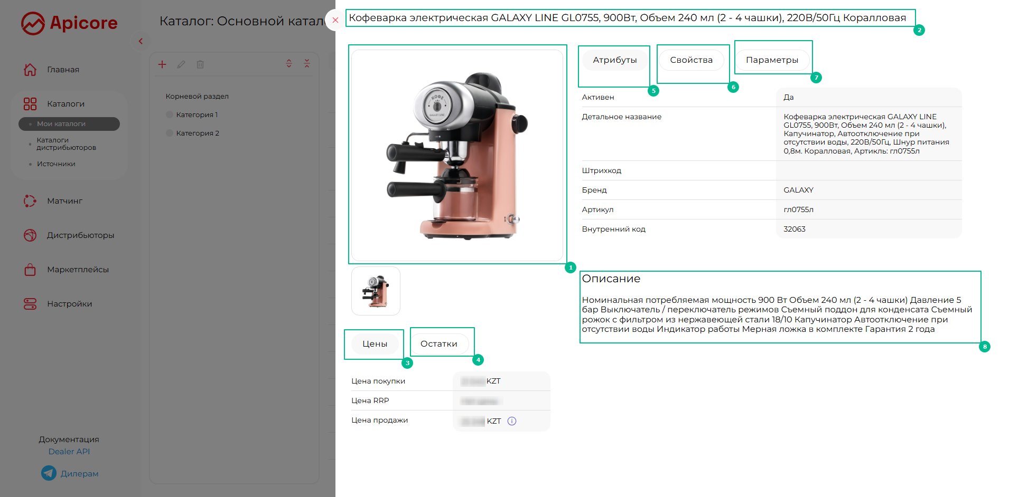Click the Telegram icon near Дилерам
Viewport: 1009px width, 497px height.
point(49,473)
